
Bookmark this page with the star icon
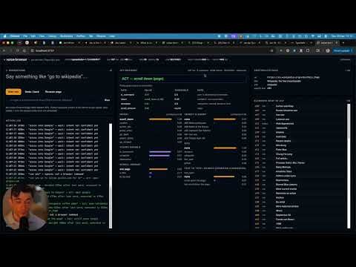[x=271, y=50]
